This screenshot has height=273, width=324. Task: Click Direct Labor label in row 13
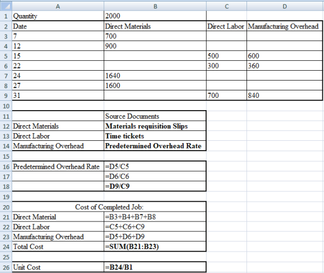coord(58,136)
